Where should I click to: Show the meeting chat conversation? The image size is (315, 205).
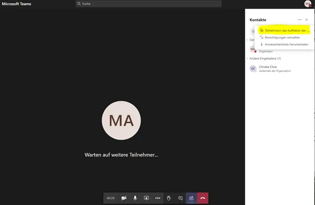click(180, 198)
